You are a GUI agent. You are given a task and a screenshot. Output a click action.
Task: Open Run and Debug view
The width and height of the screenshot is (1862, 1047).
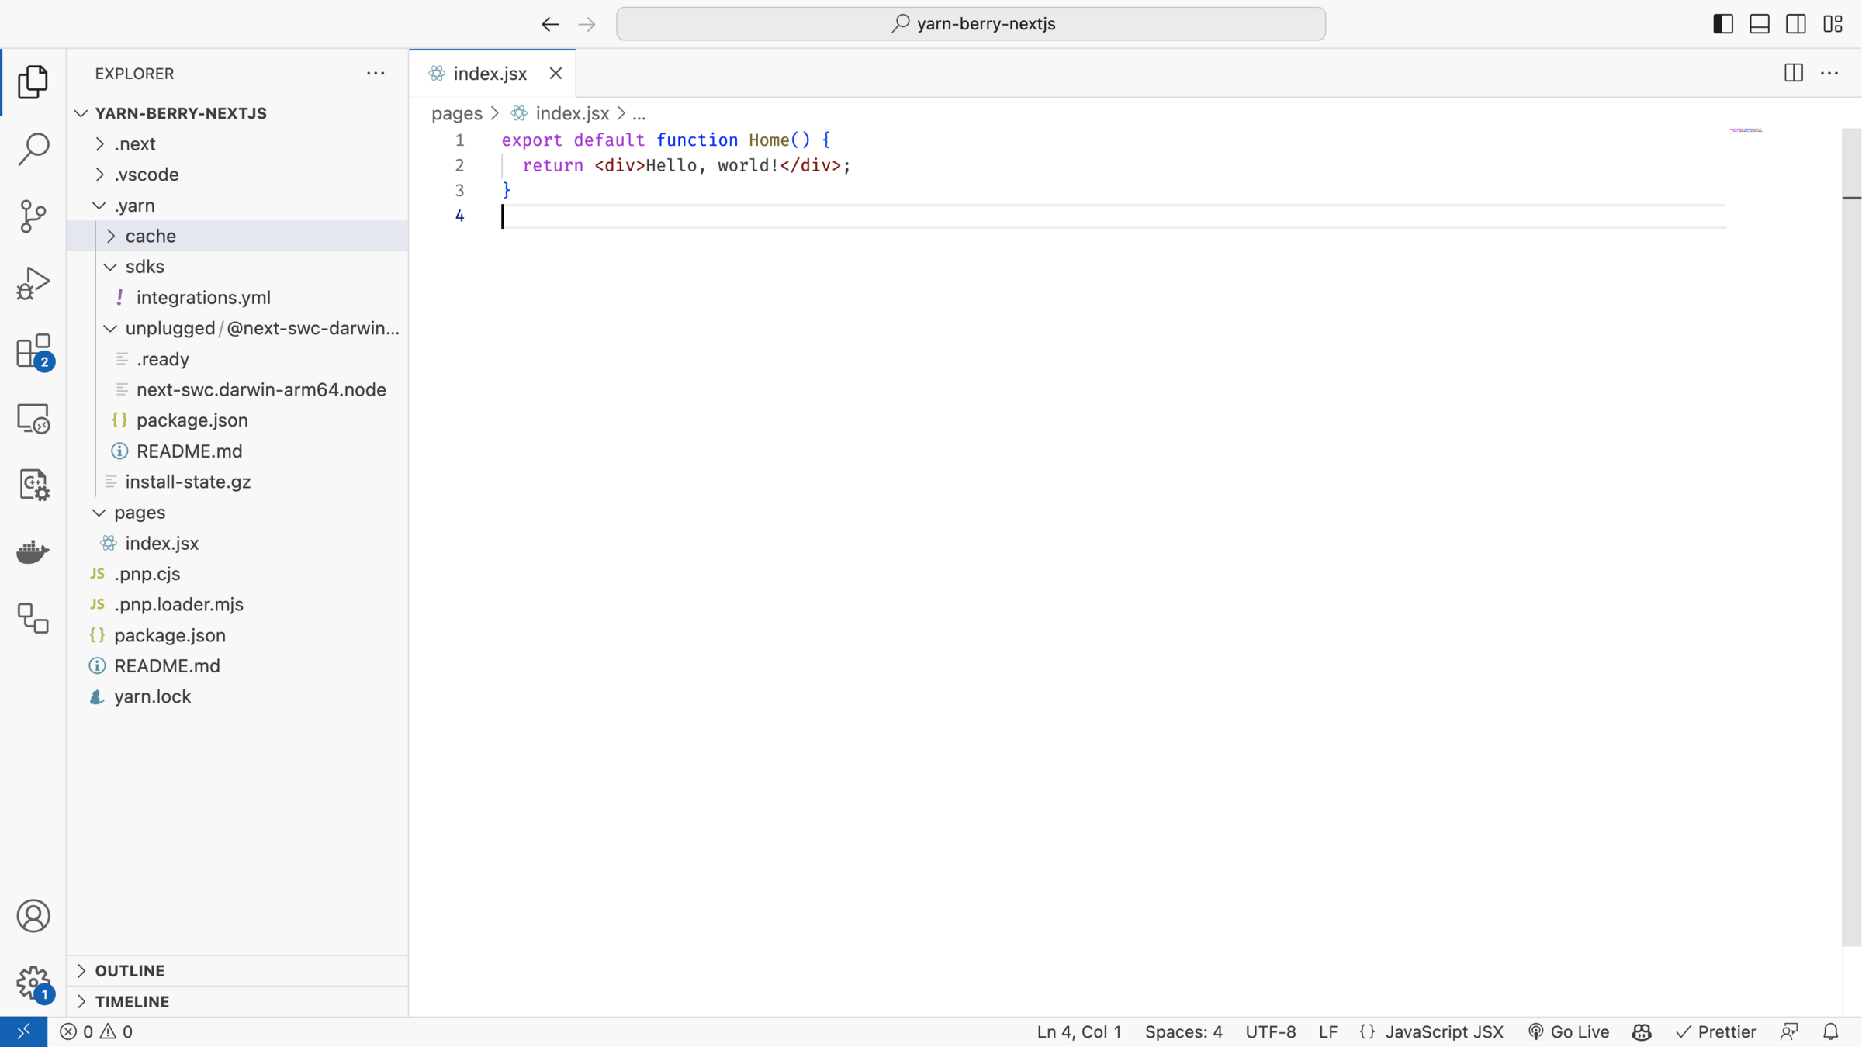(33, 283)
